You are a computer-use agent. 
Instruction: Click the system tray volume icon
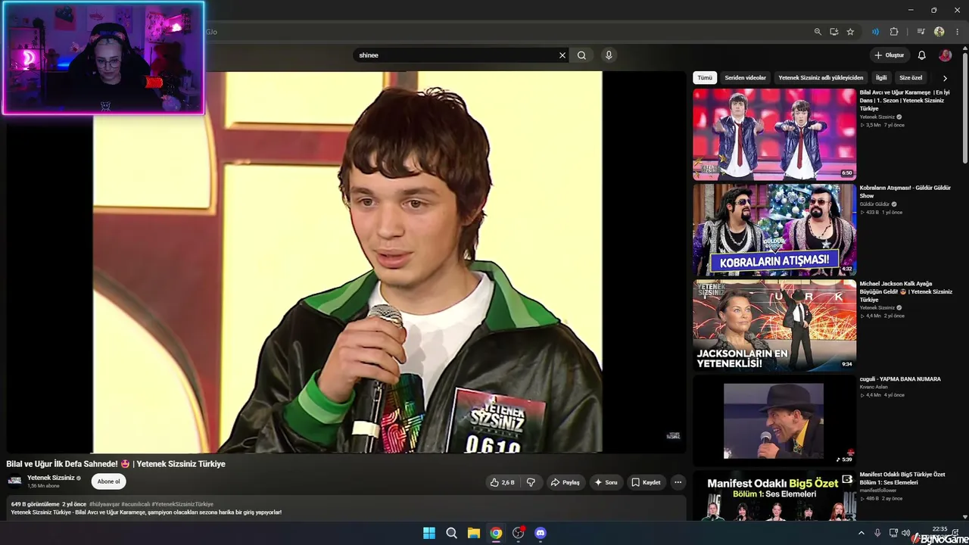pyautogui.click(x=905, y=533)
